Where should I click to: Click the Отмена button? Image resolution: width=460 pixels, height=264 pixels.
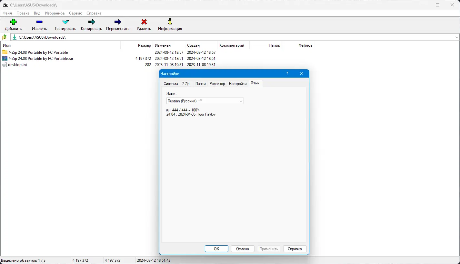tap(243, 249)
